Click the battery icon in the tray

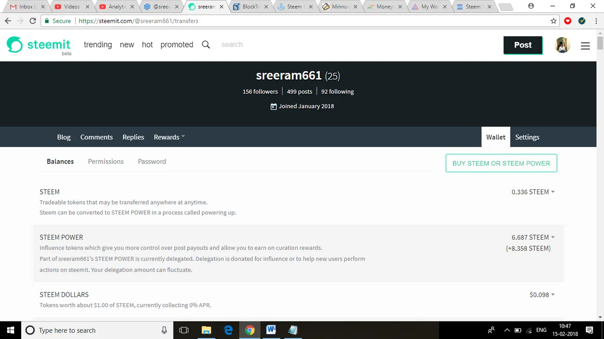[518, 330]
